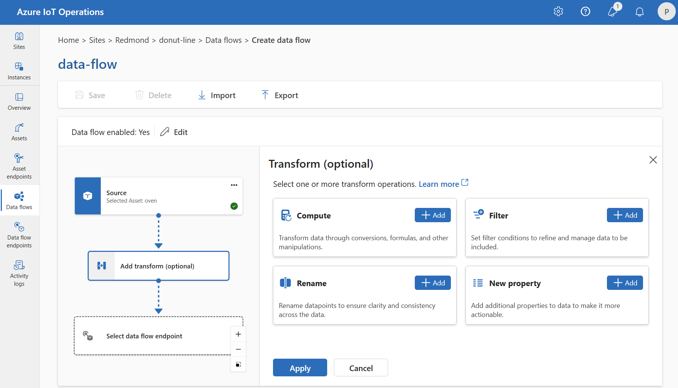
Task: Open Data flow endpoints in sidebar
Action: pos(19,235)
